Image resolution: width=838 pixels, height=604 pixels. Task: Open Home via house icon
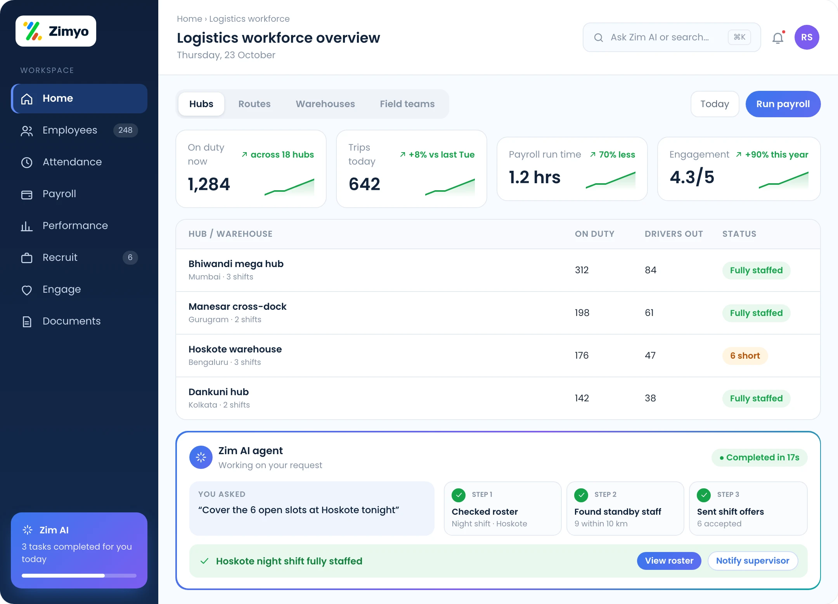point(27,99)
